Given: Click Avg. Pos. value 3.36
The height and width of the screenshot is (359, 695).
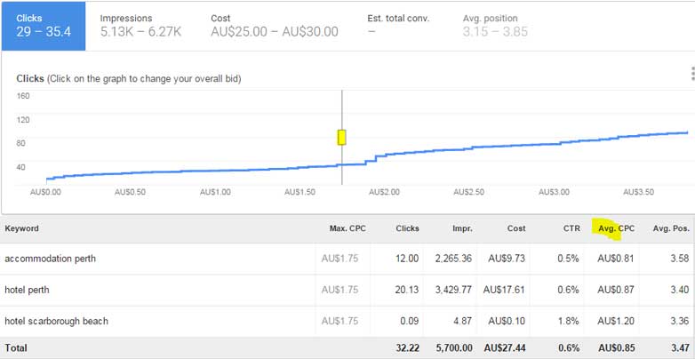Looking at the screenshot, I should [x=680, y=321].
